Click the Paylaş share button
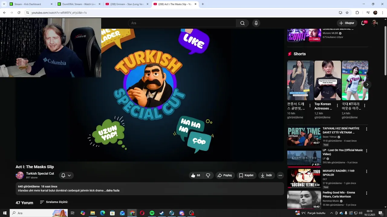 [x=225, y=175]
